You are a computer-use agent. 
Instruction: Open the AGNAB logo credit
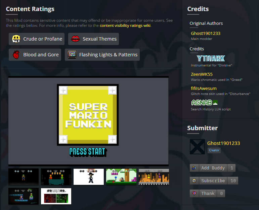(205, 103)
